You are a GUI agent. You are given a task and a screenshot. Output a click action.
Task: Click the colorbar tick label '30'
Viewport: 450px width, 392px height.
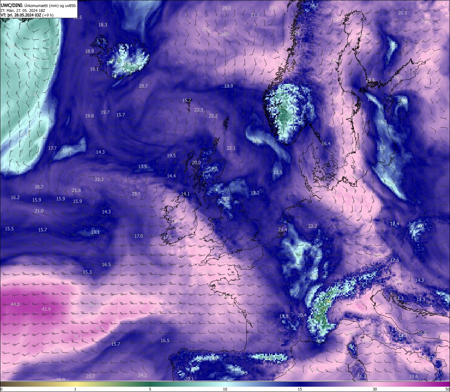(375, 389)
